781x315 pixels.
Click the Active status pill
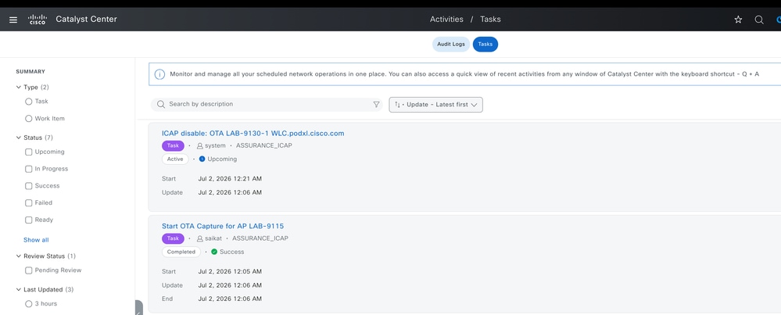click(175, 159)
